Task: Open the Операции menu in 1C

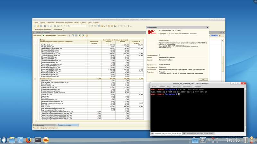Action: [x=50, y=23]
